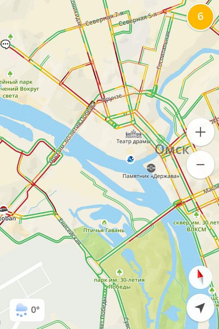Reset map orientation with the compass
The height and width of the screenshot is (329, 219).
(200, 277)
